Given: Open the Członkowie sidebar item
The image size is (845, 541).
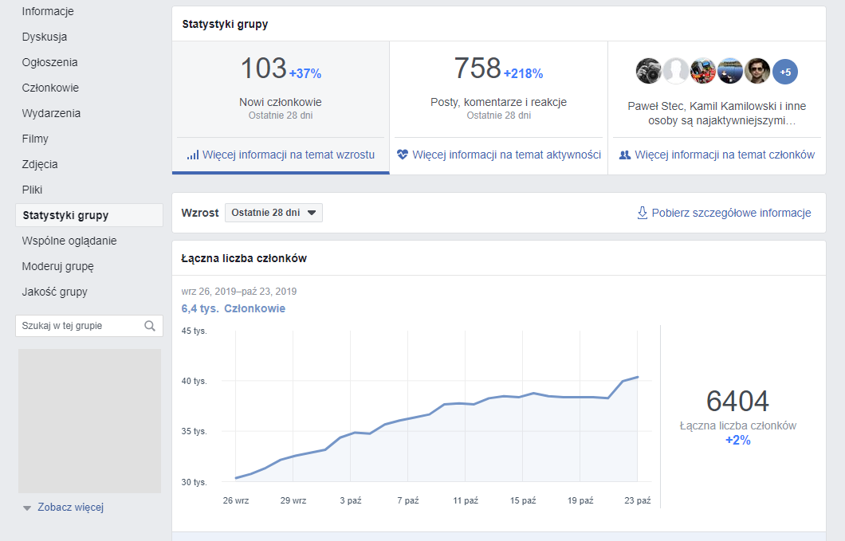Looking at the screenshot, I should (x=50, y=88).
